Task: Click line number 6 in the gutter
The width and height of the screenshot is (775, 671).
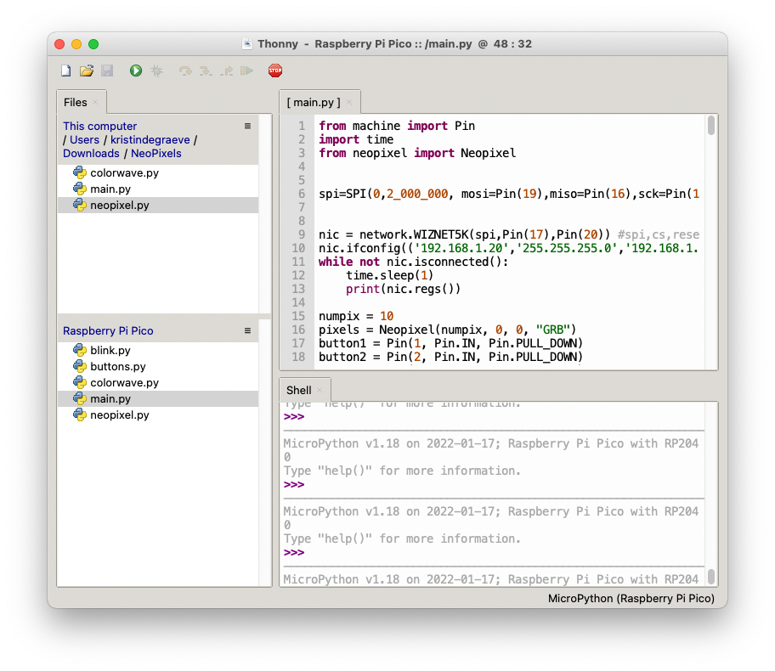Action: click(302, 194)
